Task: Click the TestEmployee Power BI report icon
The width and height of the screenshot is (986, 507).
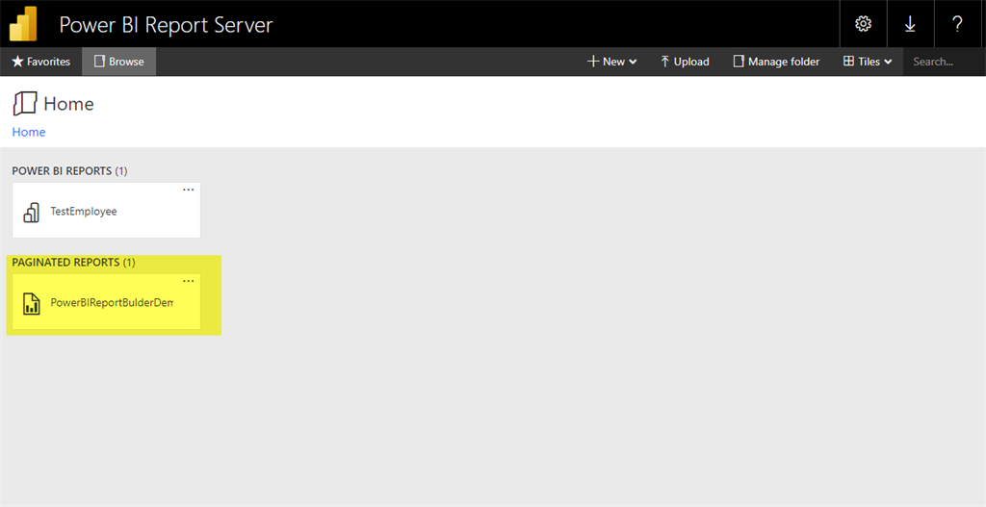Action: 32,213
